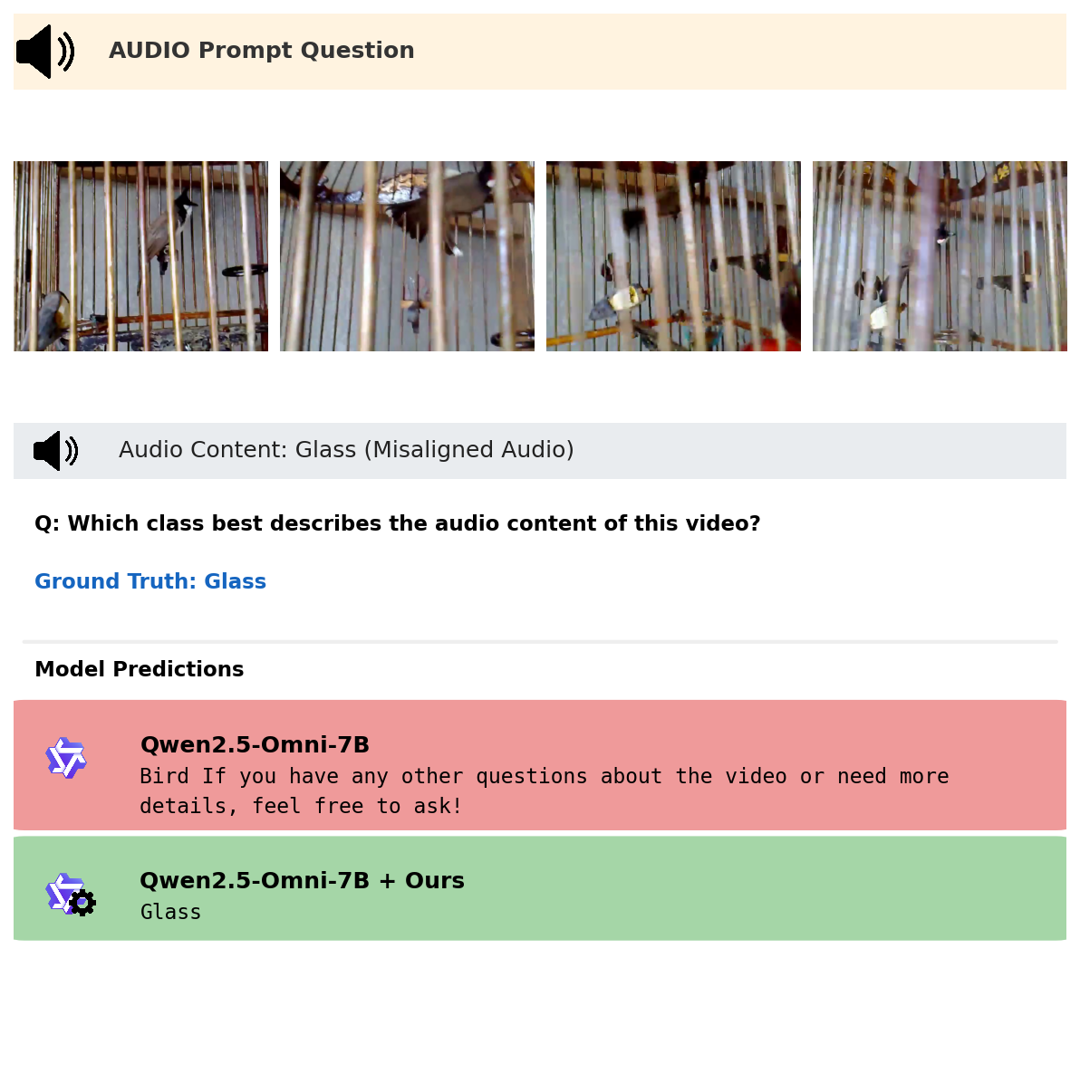This screenshot has height=1073, width=1080.
Task: Click the Qwen logo in the red card
Action: (x=66, y=758)
